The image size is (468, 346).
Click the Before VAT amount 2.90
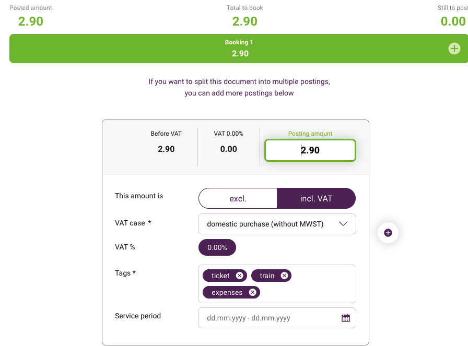click(166, 149)
